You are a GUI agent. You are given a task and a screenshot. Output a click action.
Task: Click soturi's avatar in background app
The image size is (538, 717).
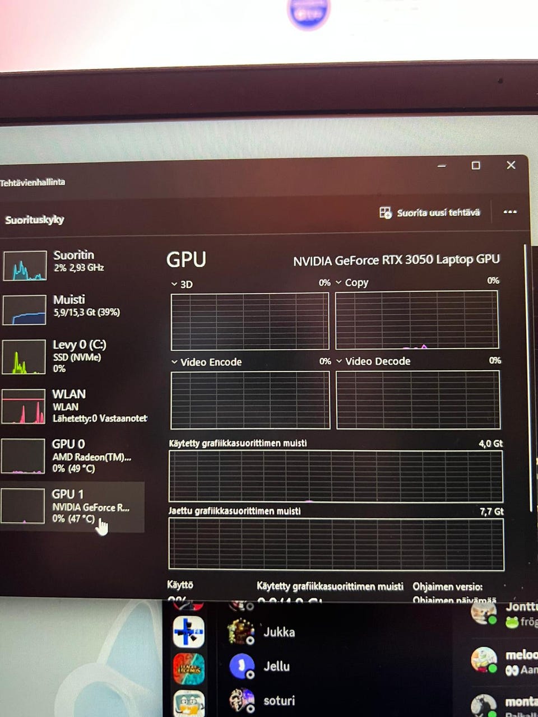242,701
